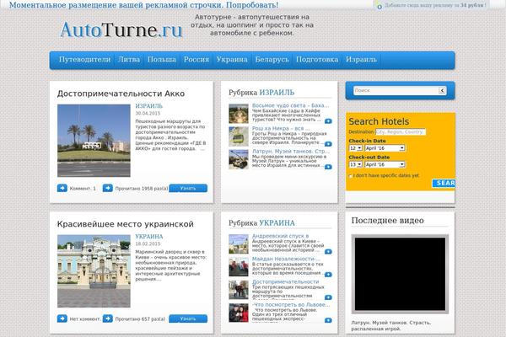Click the Search button in hotels widget
506x337 pixels.
(x=444, y=183)
